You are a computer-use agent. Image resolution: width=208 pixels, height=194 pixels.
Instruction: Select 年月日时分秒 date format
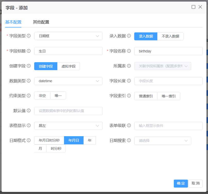49,140
